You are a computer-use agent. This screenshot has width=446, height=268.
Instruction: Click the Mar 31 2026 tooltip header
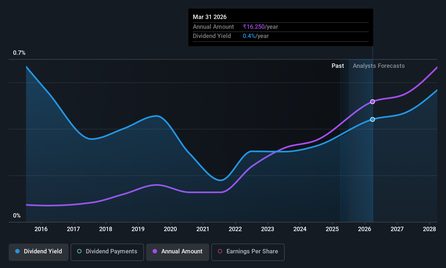210,17
